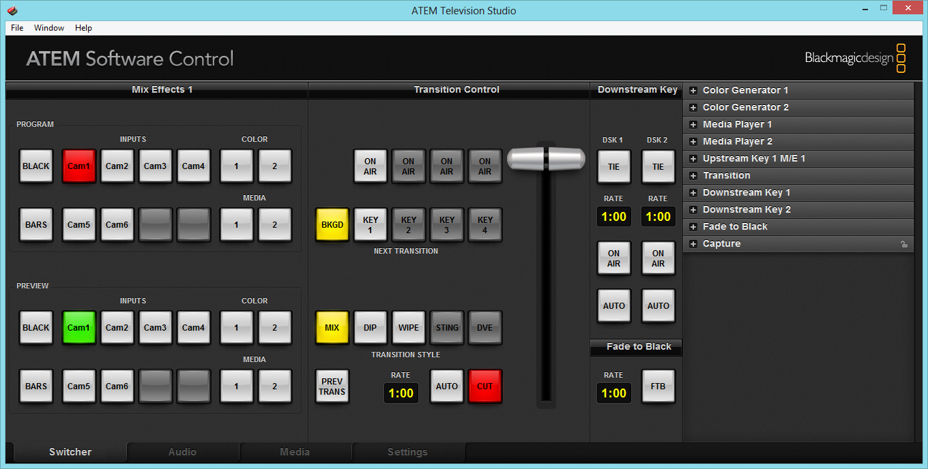Select BARS on the Program bus
928x469 pixels.
coord(36,224)
